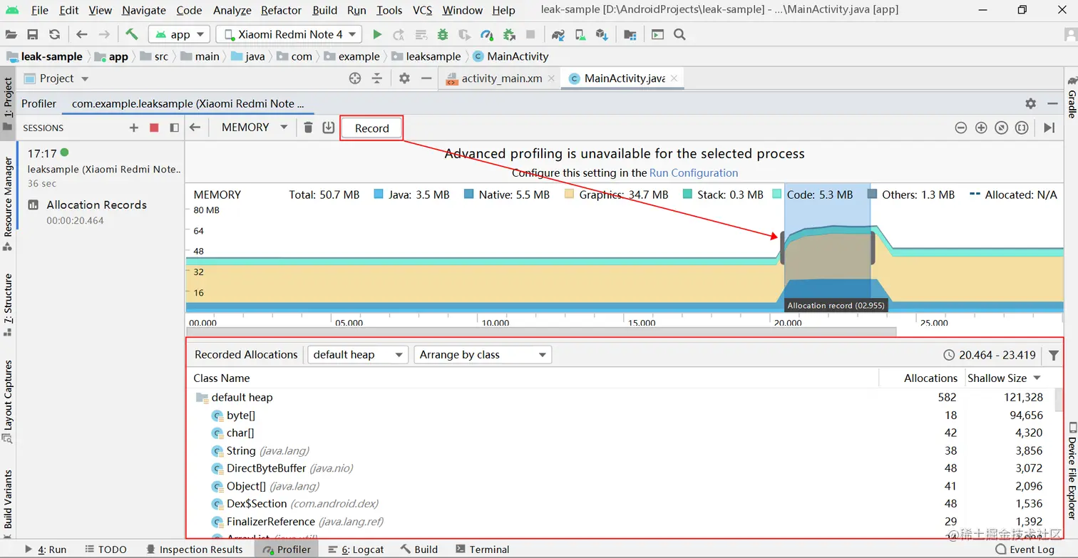This screenshot has width=1078, height=558.
Task: Jump to live with the skip-end icon
Action: click(1049, 128)
